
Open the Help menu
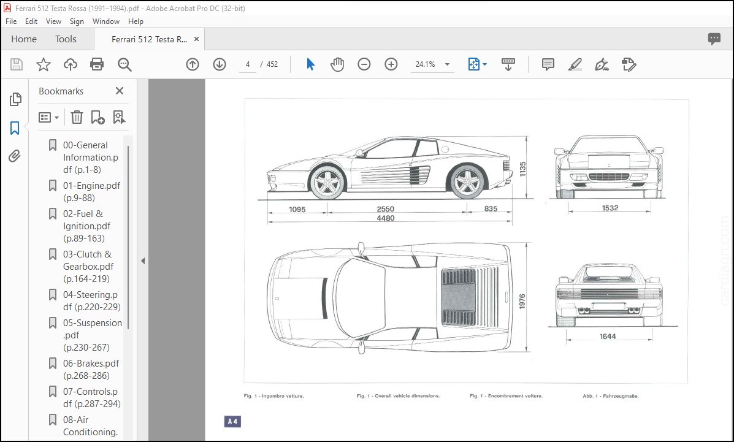(x=136, y=21)
